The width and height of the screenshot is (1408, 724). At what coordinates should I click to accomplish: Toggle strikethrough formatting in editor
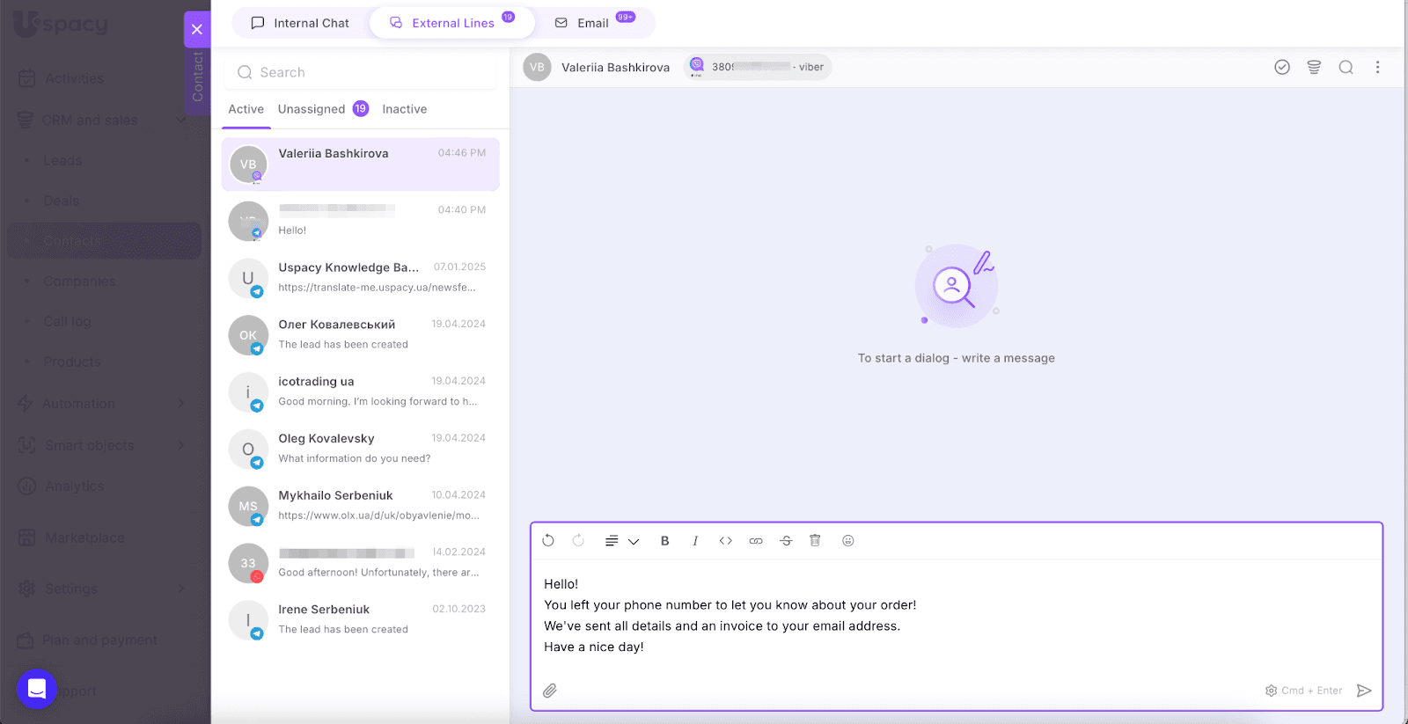click(786, 541)
